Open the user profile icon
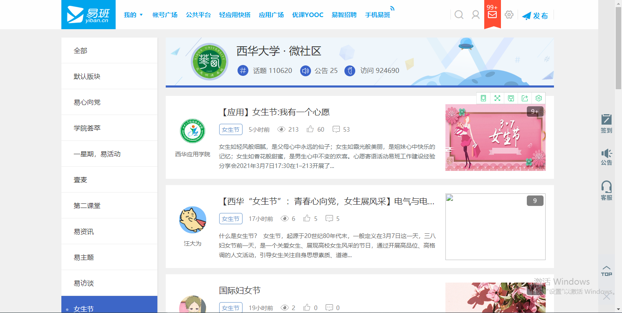The width and height of the screenshot is (622, 313). [x=475, y=15]
